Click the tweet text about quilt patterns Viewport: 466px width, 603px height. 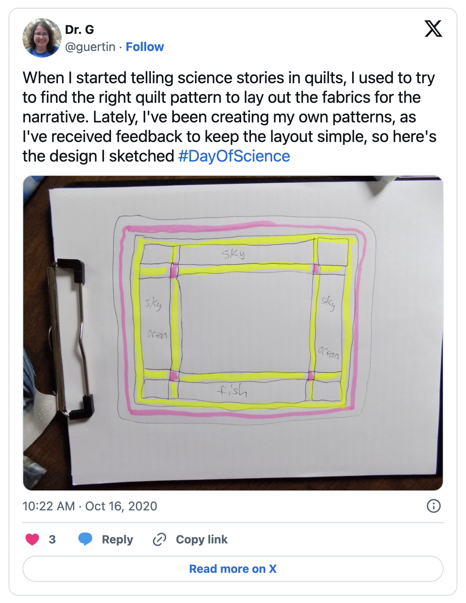pyautogui.click(x=229, y=117)
